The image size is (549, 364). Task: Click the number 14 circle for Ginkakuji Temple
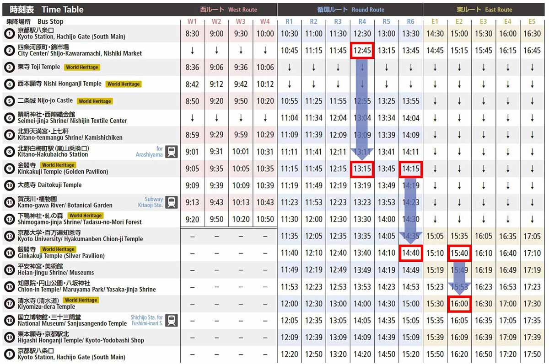click(10, 253)
